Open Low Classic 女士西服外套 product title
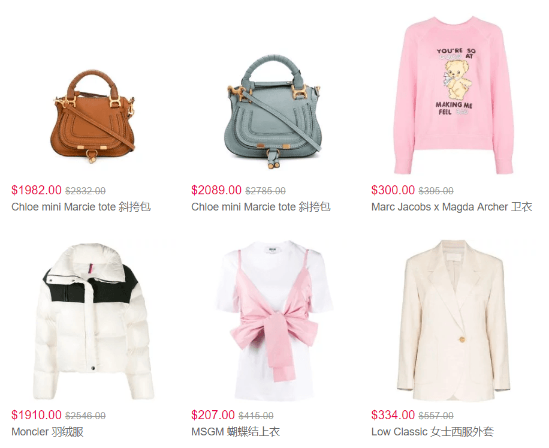Image resolution: width=549 pixels, height=448 pixels. pos(432,432)
